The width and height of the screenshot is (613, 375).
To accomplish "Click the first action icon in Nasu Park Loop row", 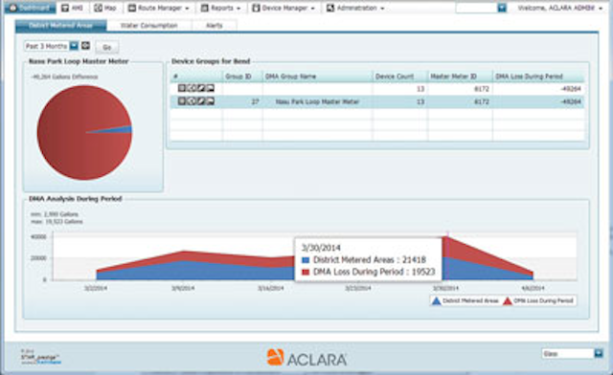I will pyautogui.click(x=182, y=101).
